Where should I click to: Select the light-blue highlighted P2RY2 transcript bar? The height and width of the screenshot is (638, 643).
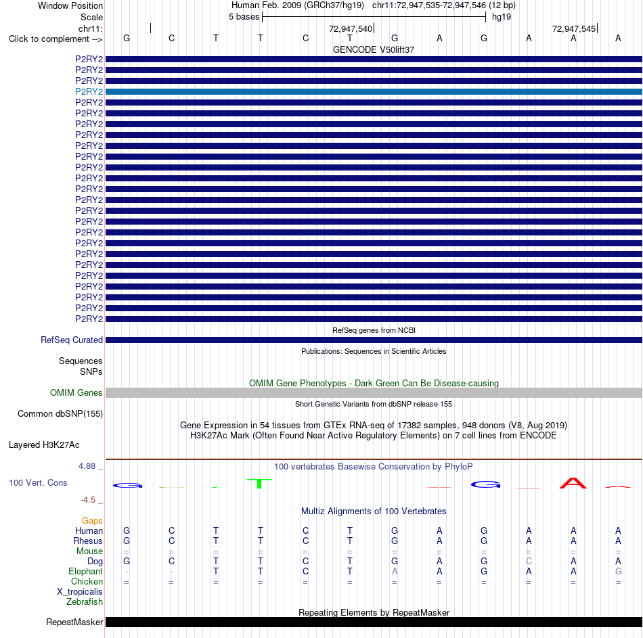tap(374, 92)
